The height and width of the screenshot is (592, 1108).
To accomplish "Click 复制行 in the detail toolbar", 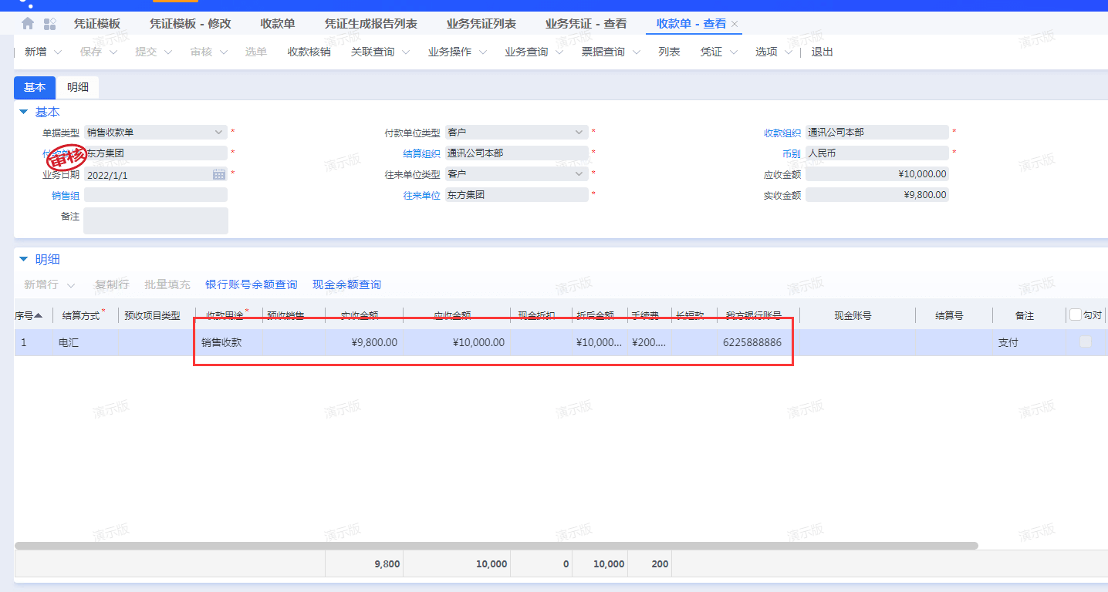I will pyautogui.click(x=112, y=284).
